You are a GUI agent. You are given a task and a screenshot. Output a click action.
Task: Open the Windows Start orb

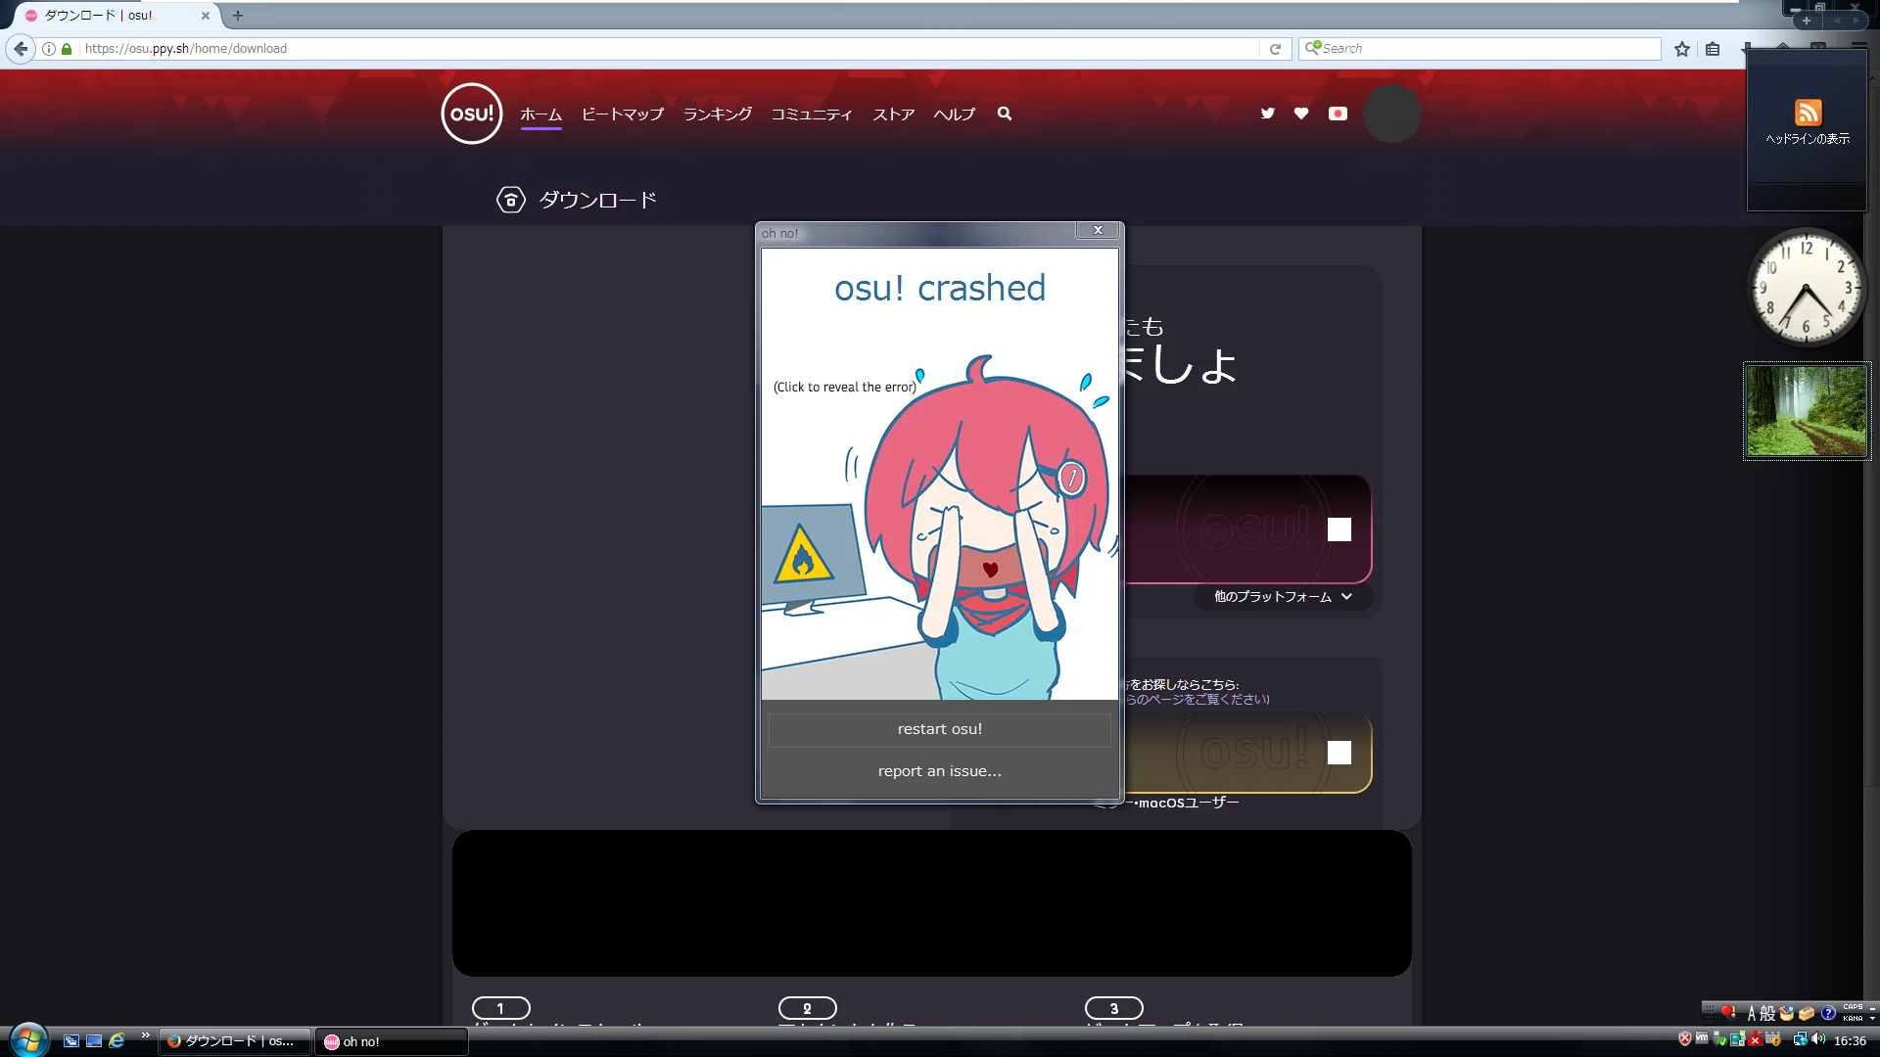tap(28, 1039)
